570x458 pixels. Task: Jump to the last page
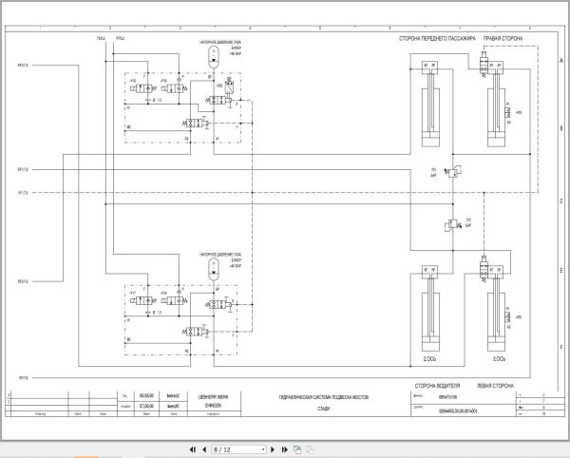coord(285,449)
